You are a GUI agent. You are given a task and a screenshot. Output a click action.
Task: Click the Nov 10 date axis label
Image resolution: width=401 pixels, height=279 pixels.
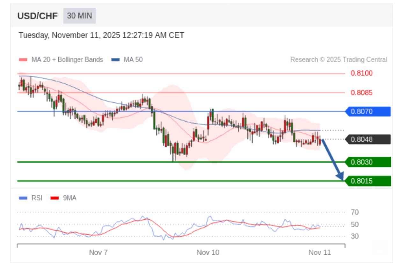click(x=208, y=253)
